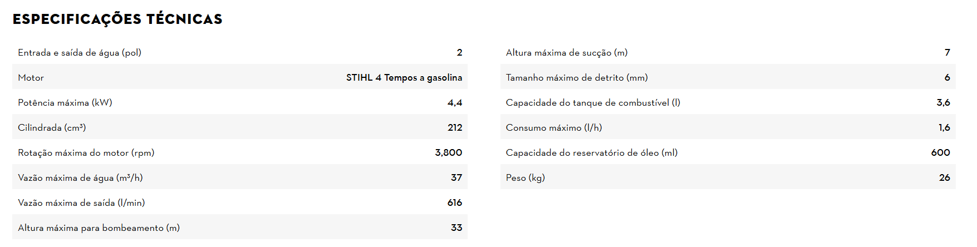This screenshot has width=977, height=247.
Task: Click the Peso (kg) label
Action: [525, 178]
